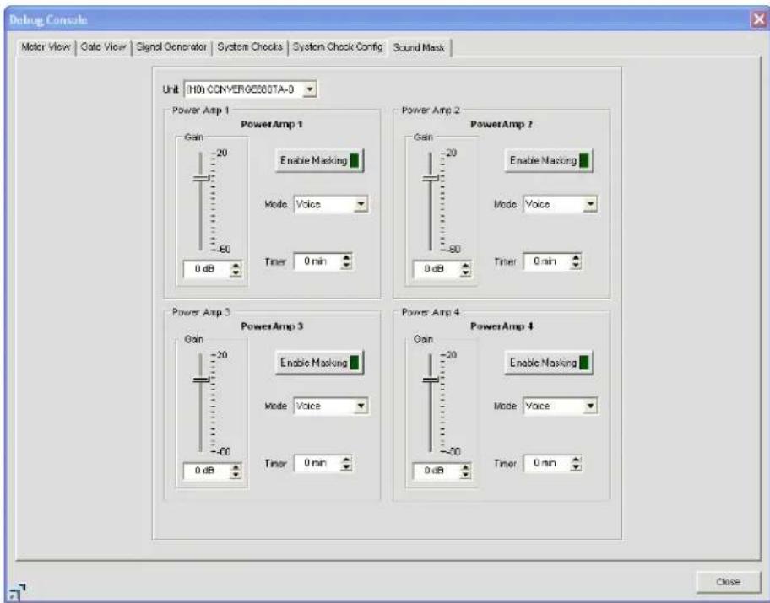Click the PowerAmp 2 gain dB field
770x603 pixels.
coord(436,269)
